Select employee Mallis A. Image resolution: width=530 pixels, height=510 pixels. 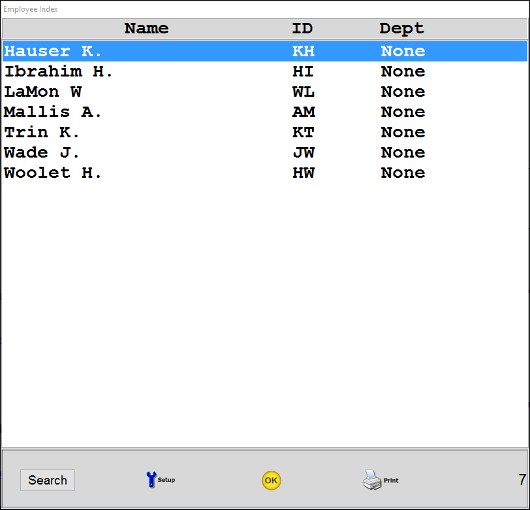264,112
